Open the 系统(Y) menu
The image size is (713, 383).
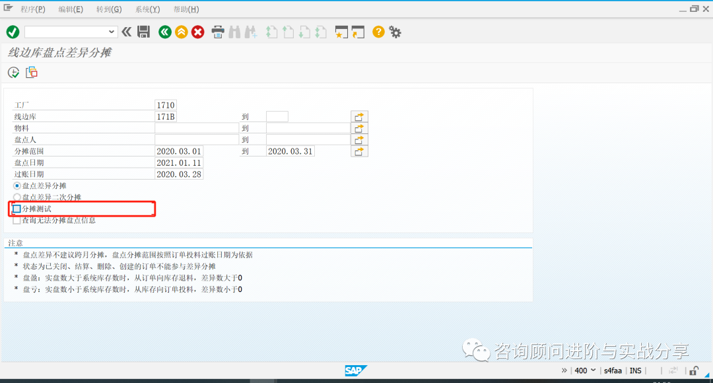point(147,9)
